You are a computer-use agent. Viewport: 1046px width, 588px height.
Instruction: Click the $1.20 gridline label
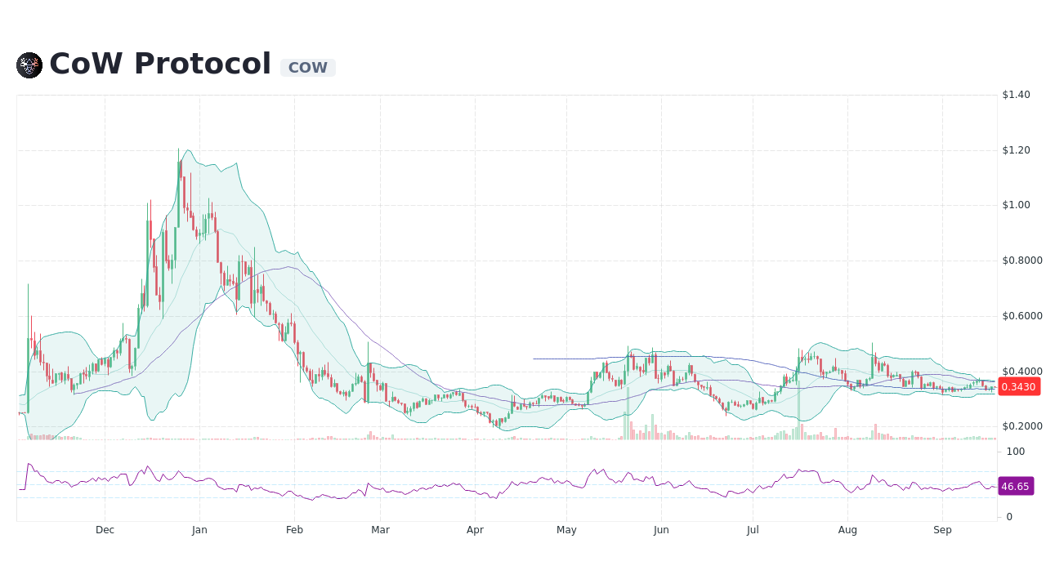(x=1017, y=149)
